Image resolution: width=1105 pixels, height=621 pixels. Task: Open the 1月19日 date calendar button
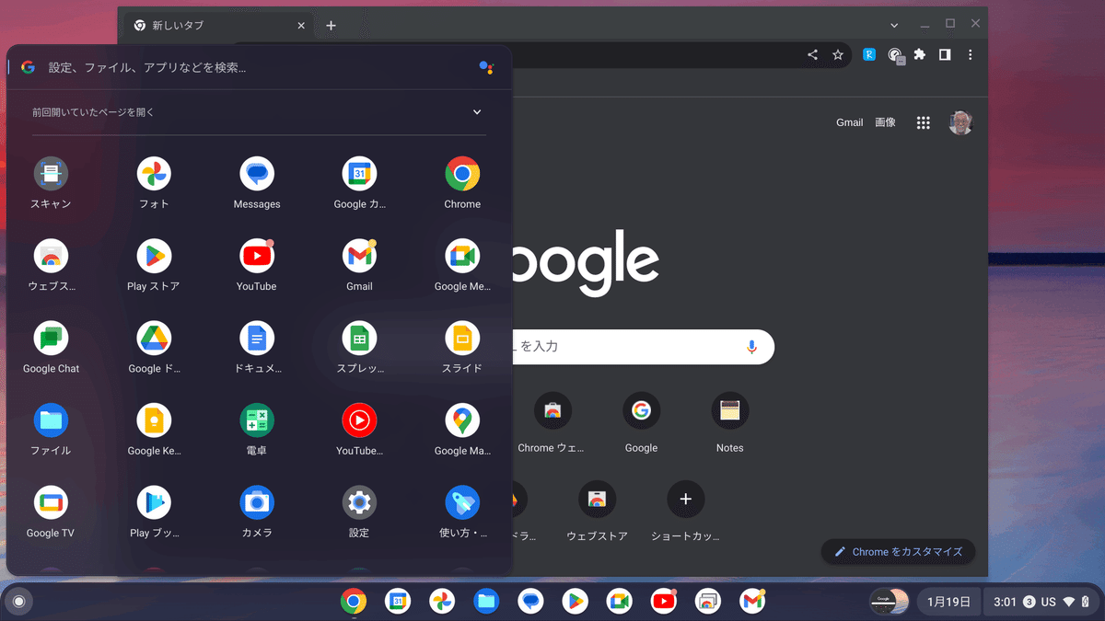pyautogui.click(x=948, y=602)
